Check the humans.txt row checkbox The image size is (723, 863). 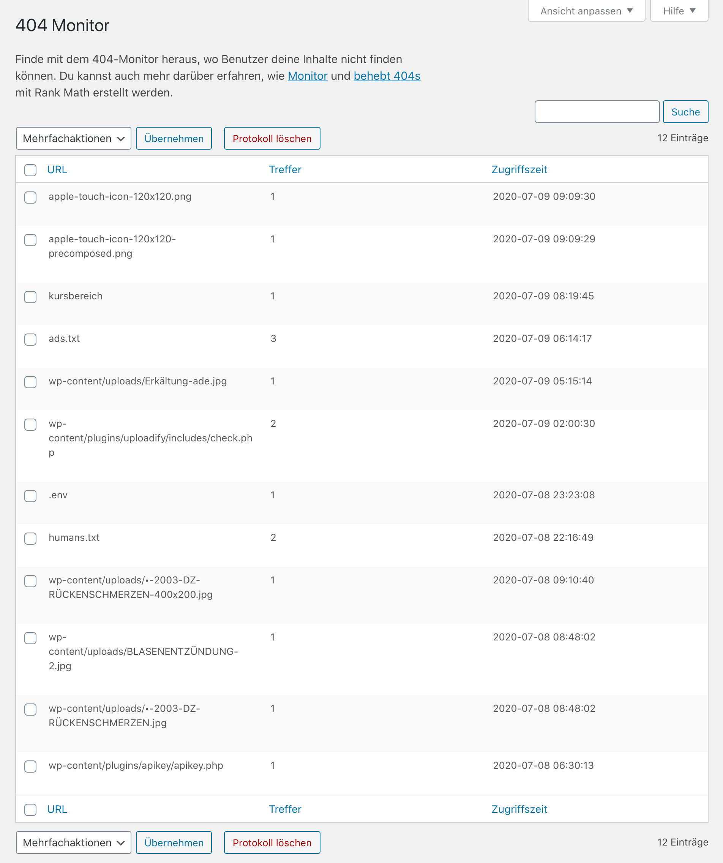click(x=30, y=538)
